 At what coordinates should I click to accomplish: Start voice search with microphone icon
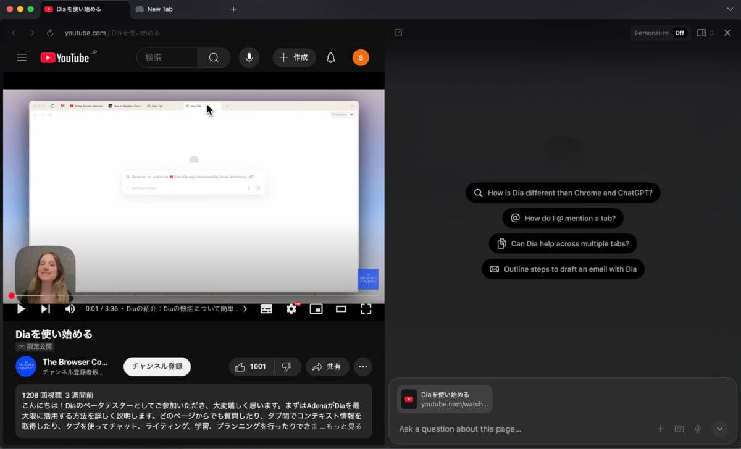coord(249,57)
